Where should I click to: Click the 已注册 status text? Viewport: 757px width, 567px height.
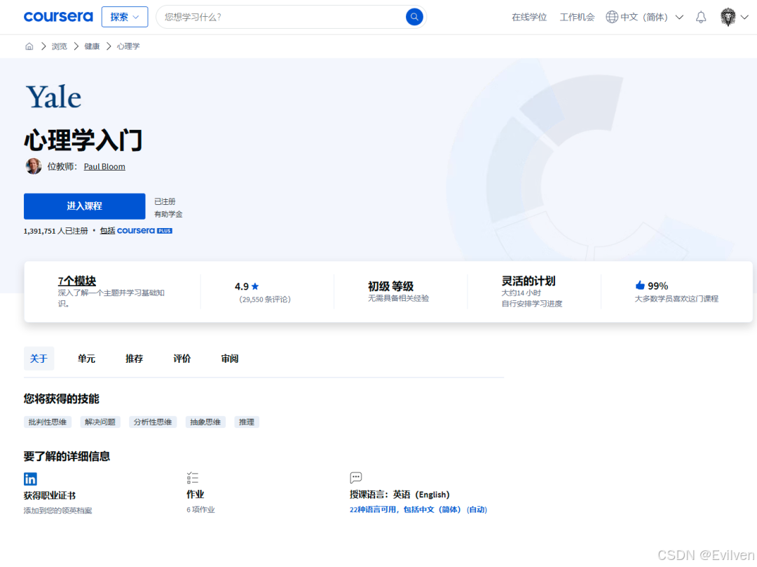click(x=165, y=201)
